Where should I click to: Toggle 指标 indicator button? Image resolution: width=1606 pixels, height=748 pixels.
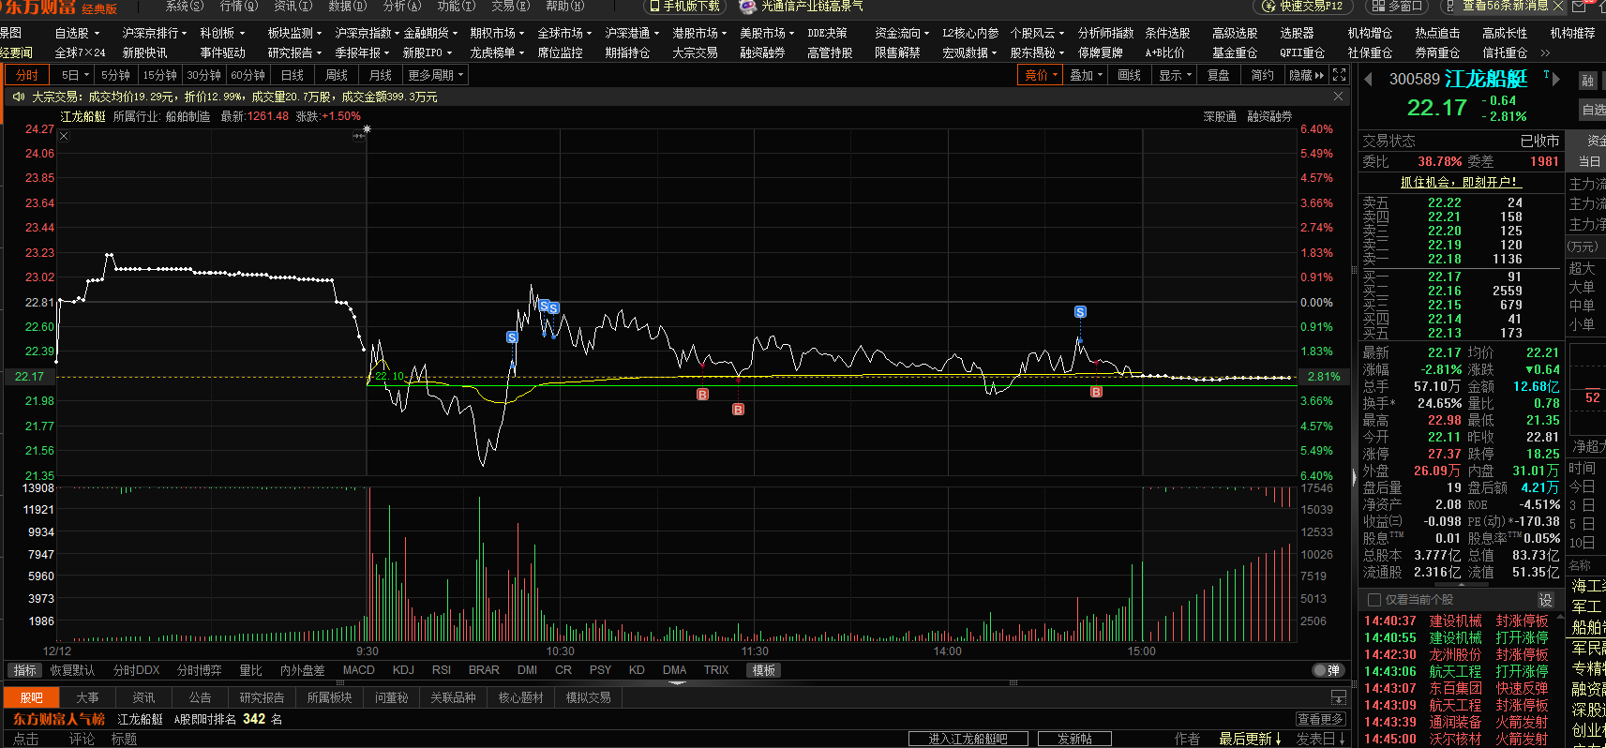click(x=25, y=670)
